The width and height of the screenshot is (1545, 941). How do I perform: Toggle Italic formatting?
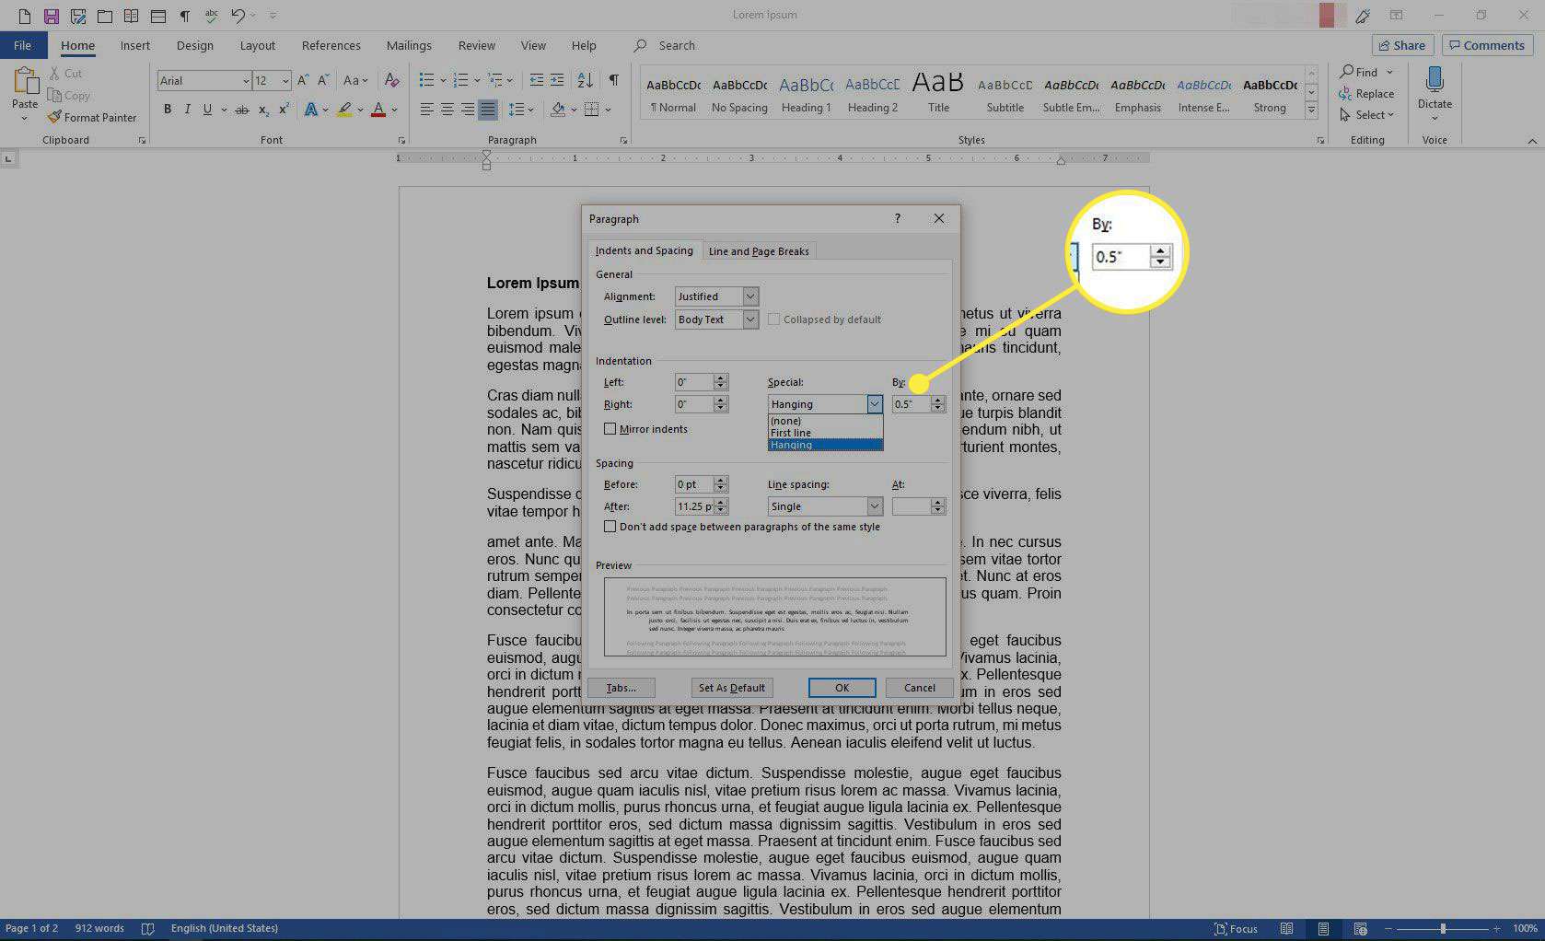(x=188, y=110)
